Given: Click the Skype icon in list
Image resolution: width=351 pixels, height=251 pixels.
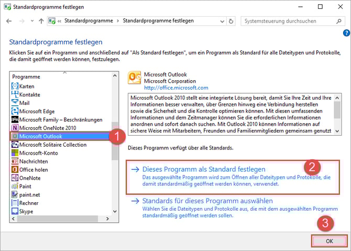Looking at the screenshot, I should [x=15, y=212].
